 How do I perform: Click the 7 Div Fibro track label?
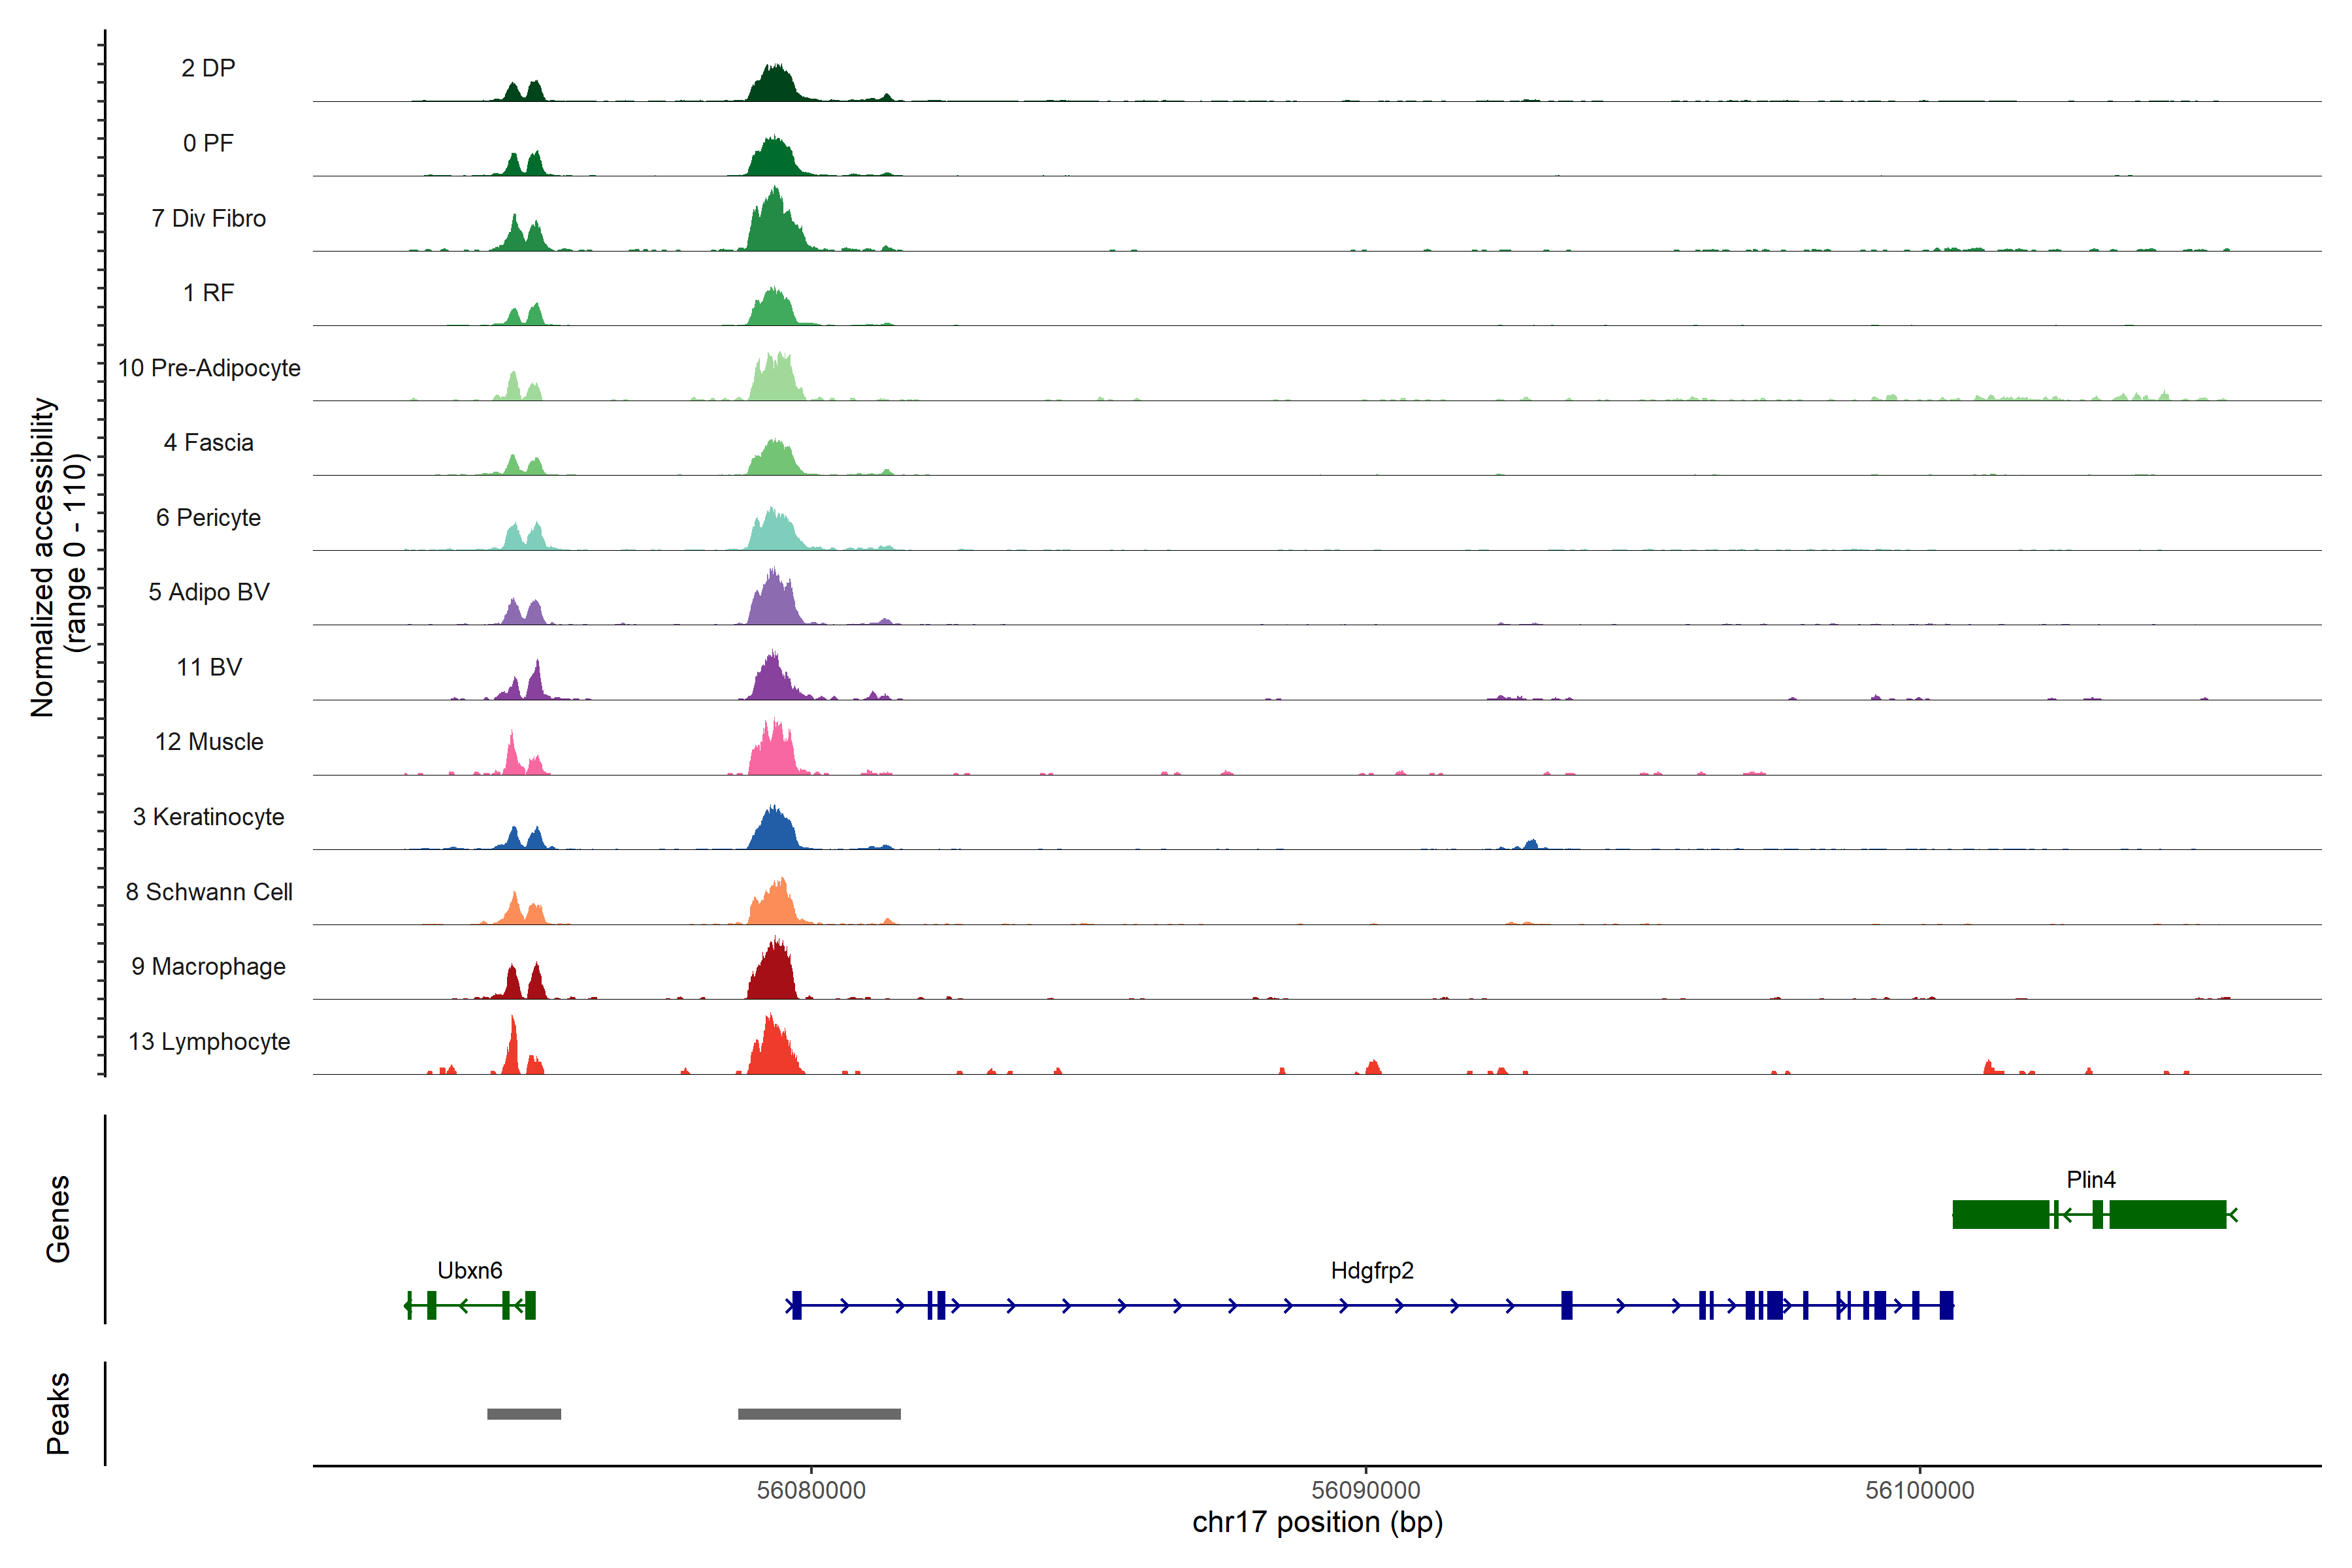(x=208, y=218)
